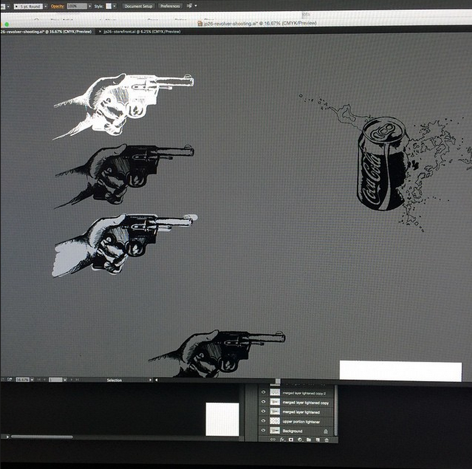Open the layer style fx menu
The image size is (472, 469).
282,439
